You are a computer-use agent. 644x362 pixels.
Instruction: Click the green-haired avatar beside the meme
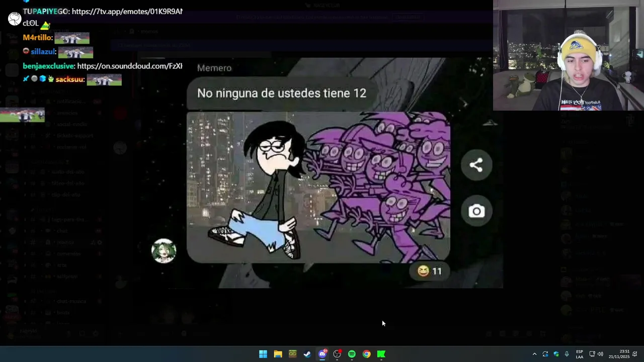coord(164,251)
